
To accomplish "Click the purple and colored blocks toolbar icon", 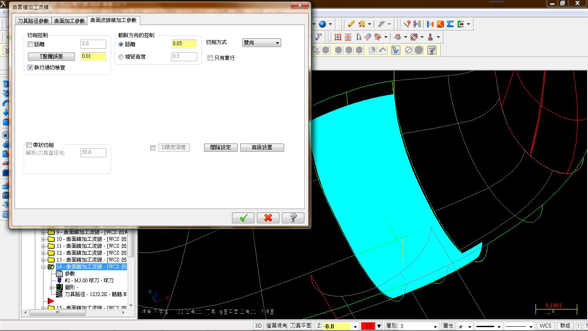I will point(417,24).
